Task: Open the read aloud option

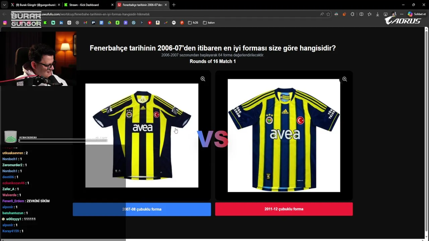Action: coord(322,14)
